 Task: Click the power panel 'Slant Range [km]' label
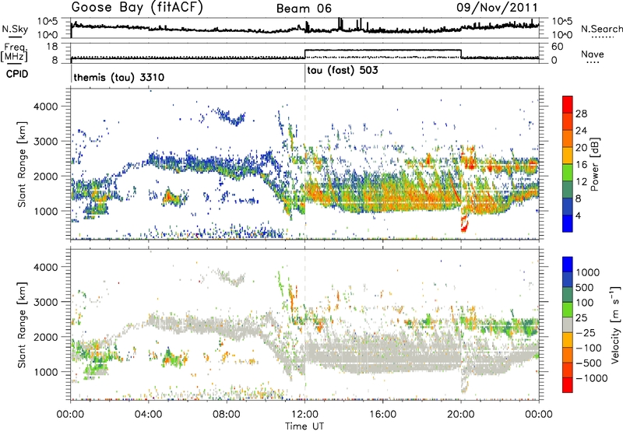pyautogui.click(x=22, y=164)
